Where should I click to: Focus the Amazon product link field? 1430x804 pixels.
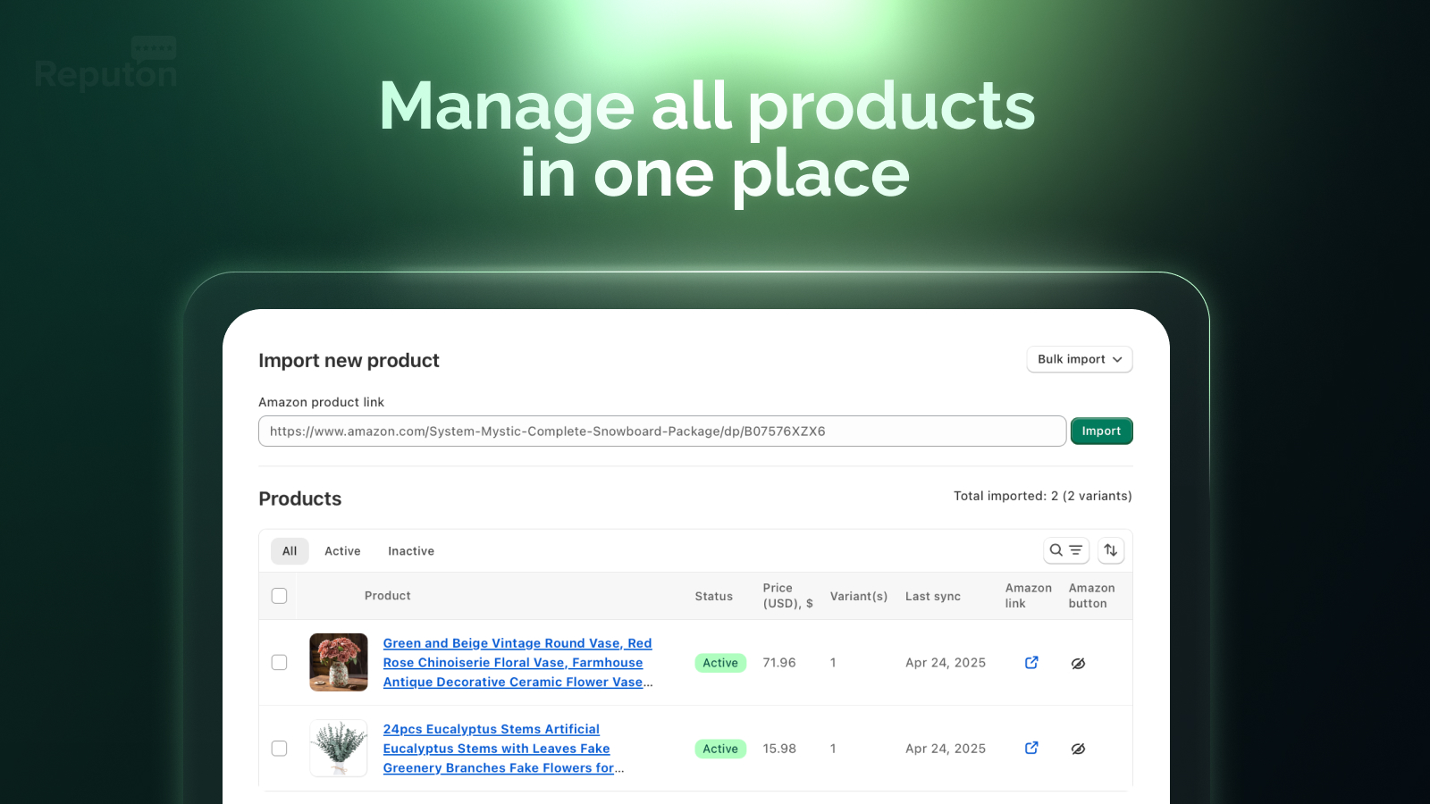pyautogui.click(x=662, y=431)
